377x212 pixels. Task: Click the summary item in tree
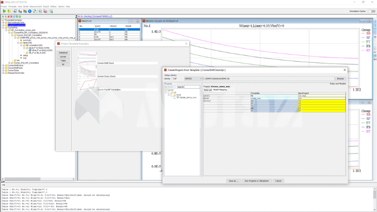(x=27, y=40)
